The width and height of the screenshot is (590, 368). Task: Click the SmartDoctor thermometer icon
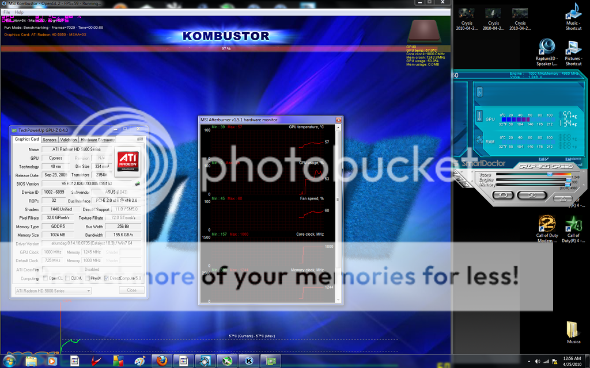pos(480,116)
